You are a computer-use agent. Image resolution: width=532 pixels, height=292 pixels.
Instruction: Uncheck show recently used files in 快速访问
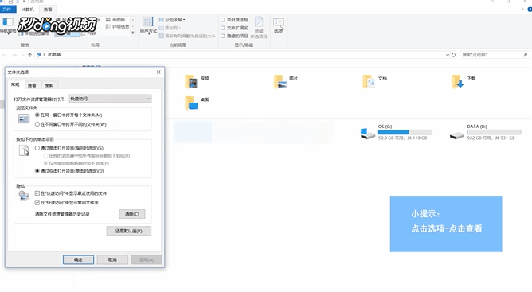37,193
